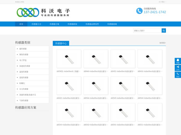Screen dimensions: 181x135
Task: Expand the 温度传感器 category arrow
Action: coord(17,72)
